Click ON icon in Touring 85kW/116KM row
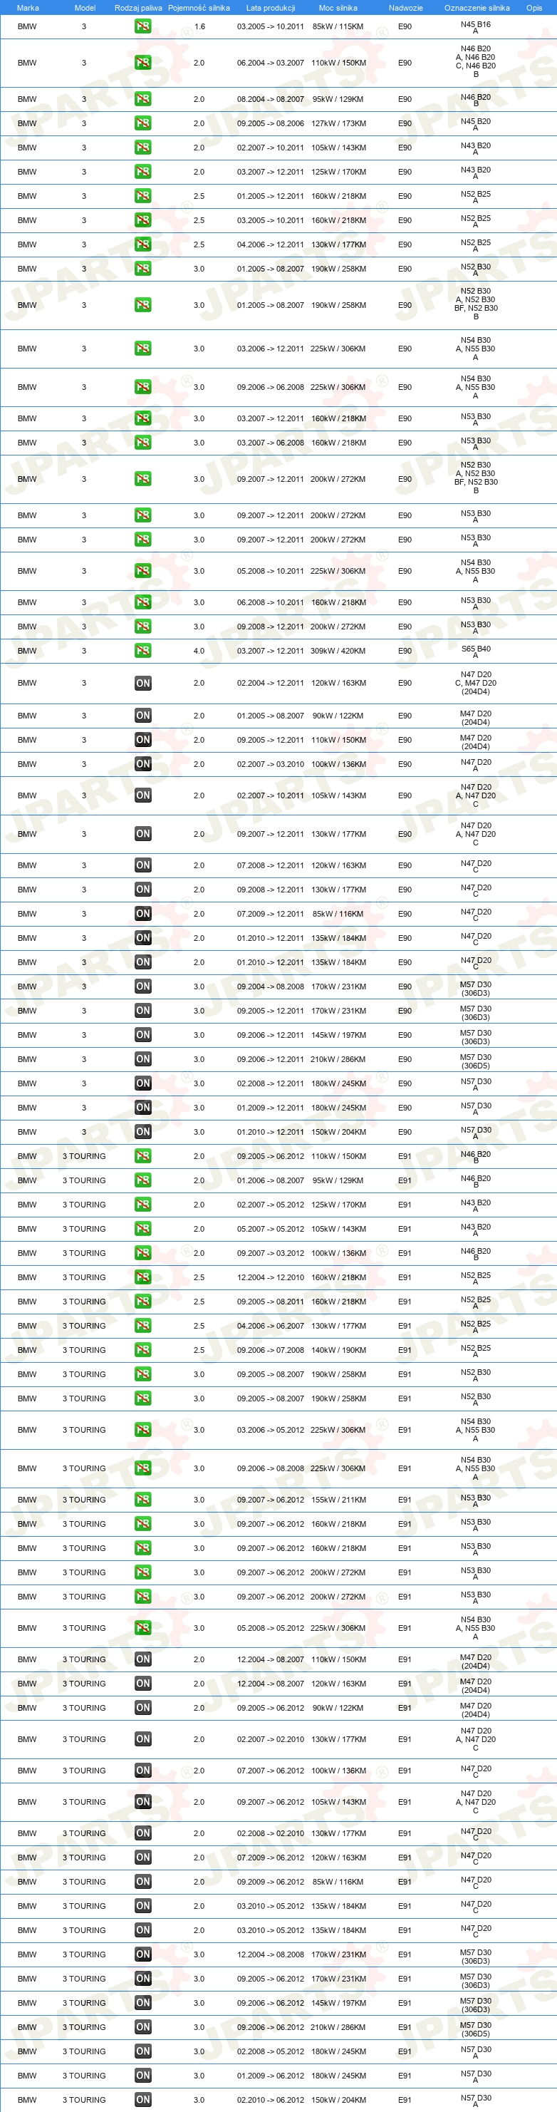The height and width of the screenshot is (2112, 557). click(142, 1882)
